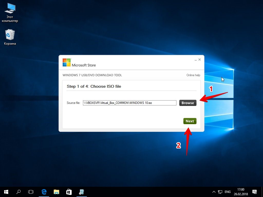263x197 pixels.
Task: Open taskbar search magnifier
Action: [x=18, y=192]
